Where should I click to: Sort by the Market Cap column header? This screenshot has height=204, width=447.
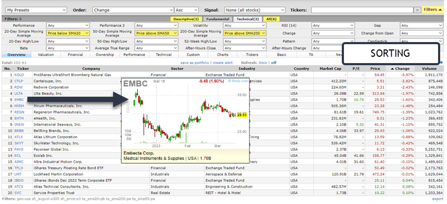pos(330,69)
